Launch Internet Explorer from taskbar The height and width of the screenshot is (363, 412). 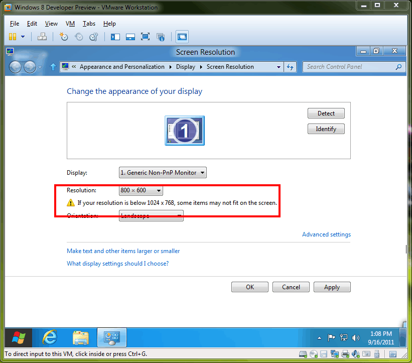[50, 337]
